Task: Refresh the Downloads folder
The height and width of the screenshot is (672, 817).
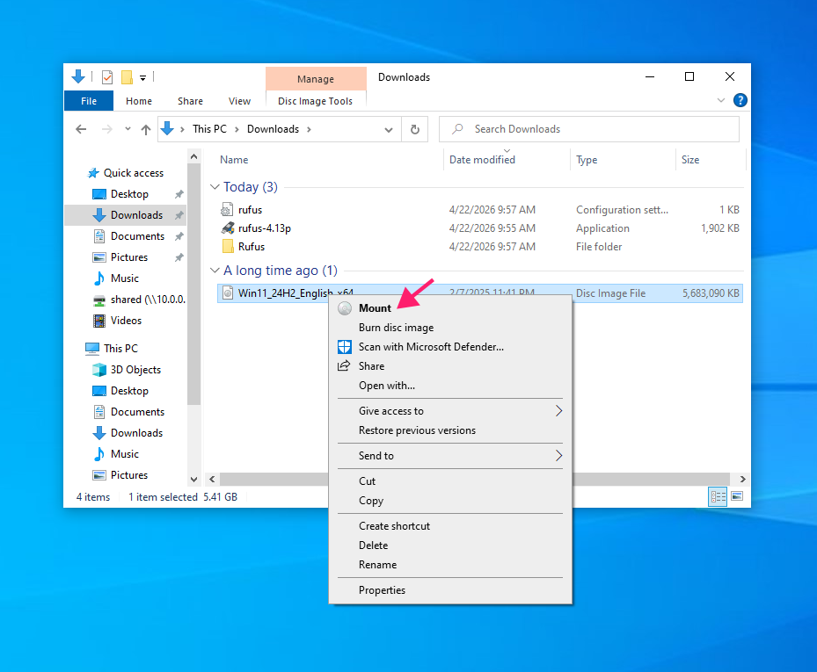Action: [x=415, y=129]
